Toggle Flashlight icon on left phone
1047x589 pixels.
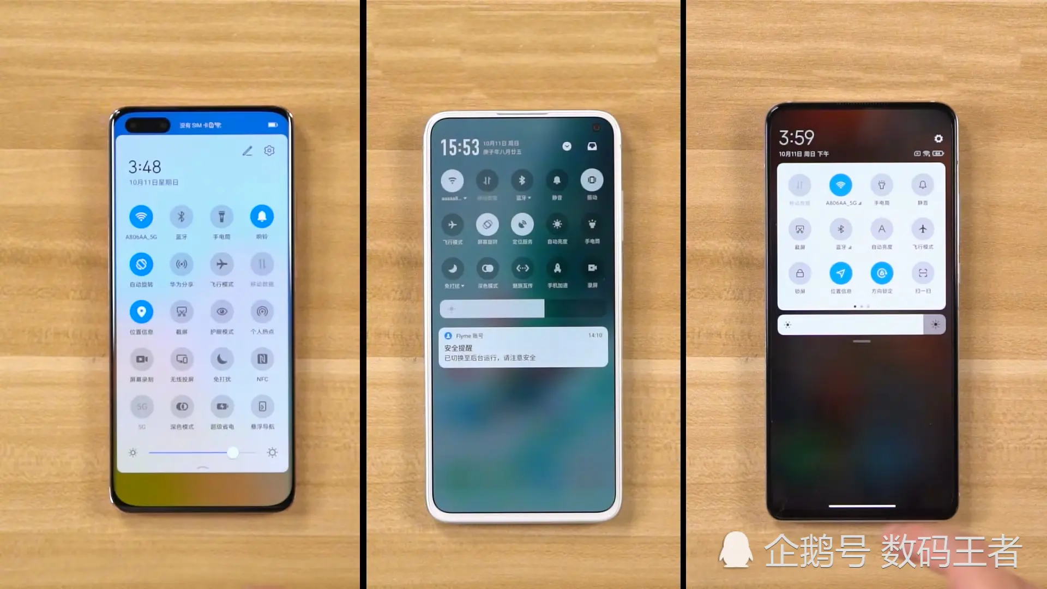click(x=221, y=216)
